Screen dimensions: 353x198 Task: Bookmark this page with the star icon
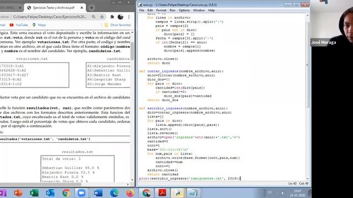coord(102,17)
